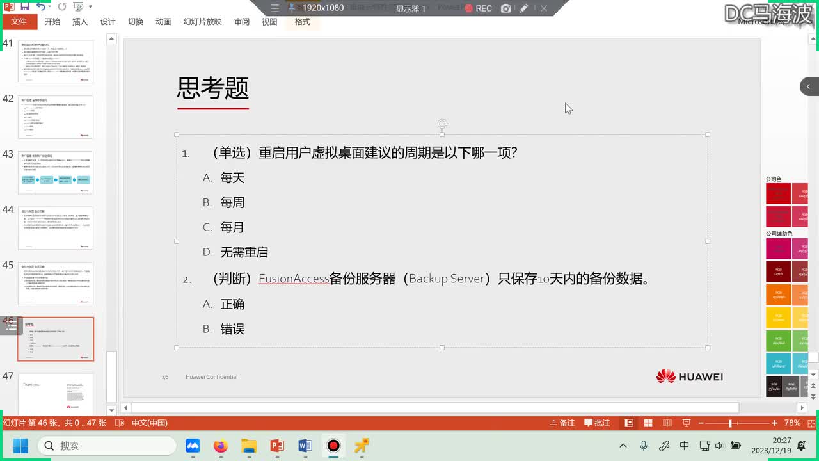Select slide 43 thumbnail with flow diagram
The height and width of the screenshot is (461, 819).
point(56,173)
